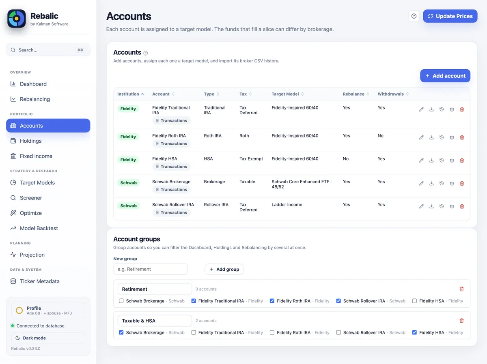The width and height of the screenshot is (487, 364).
Task: Open Transactions for Fidelity Roth IRA
Action: coord(171,143)
